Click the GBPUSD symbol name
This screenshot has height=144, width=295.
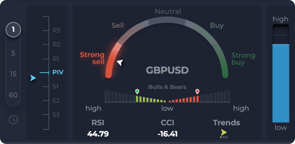(167, 70)
